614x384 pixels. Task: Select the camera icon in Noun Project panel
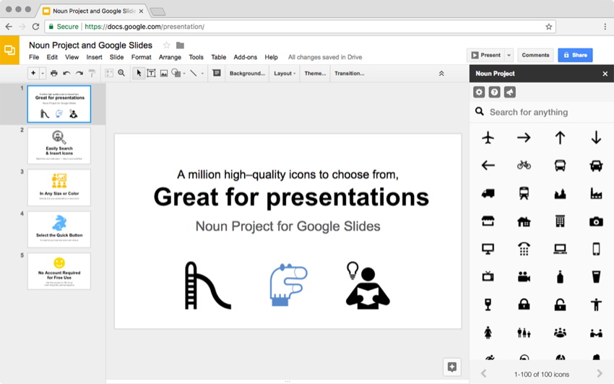596,221
